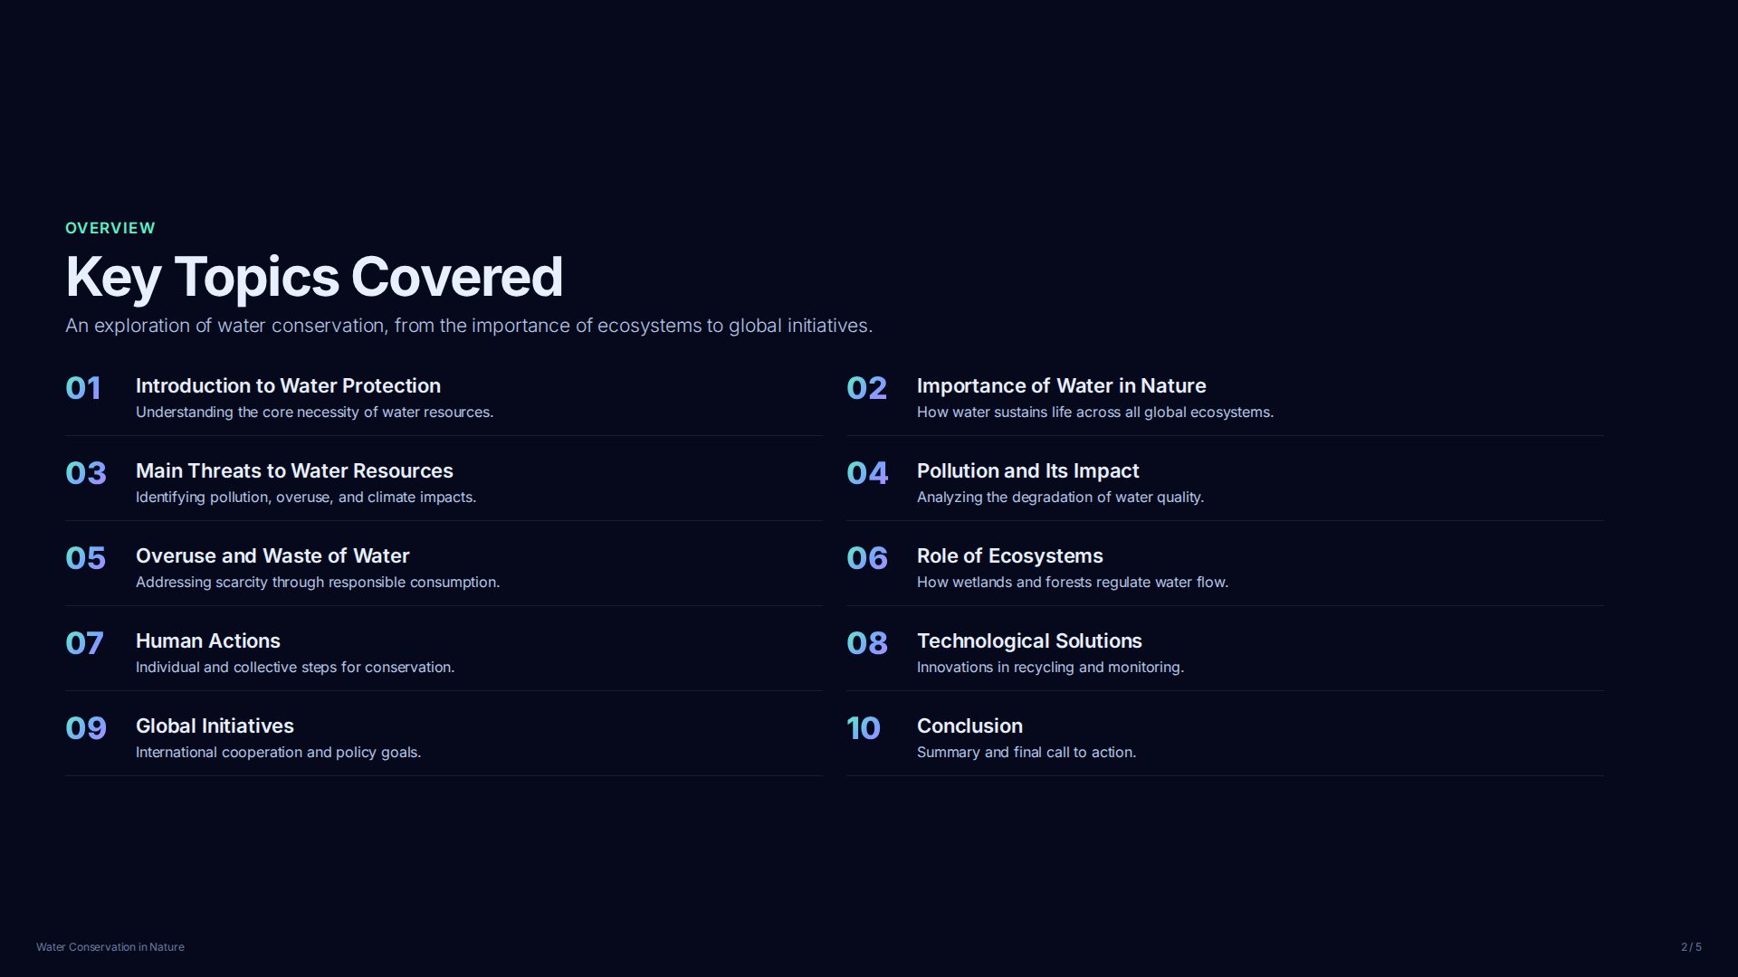Open the Conclusion topic
The image size is (1738, 977).
(x=969, y=726)
